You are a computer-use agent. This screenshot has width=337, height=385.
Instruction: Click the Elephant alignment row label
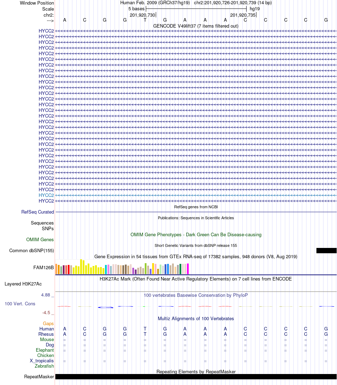click(x=45, y=350)
